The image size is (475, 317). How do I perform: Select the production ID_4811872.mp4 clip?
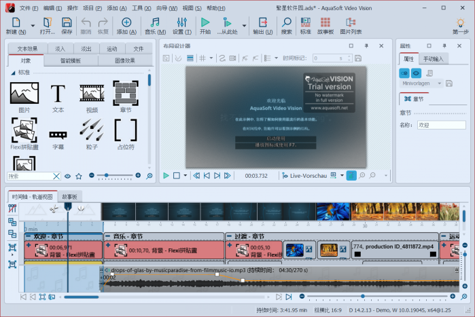coord(395,250)
